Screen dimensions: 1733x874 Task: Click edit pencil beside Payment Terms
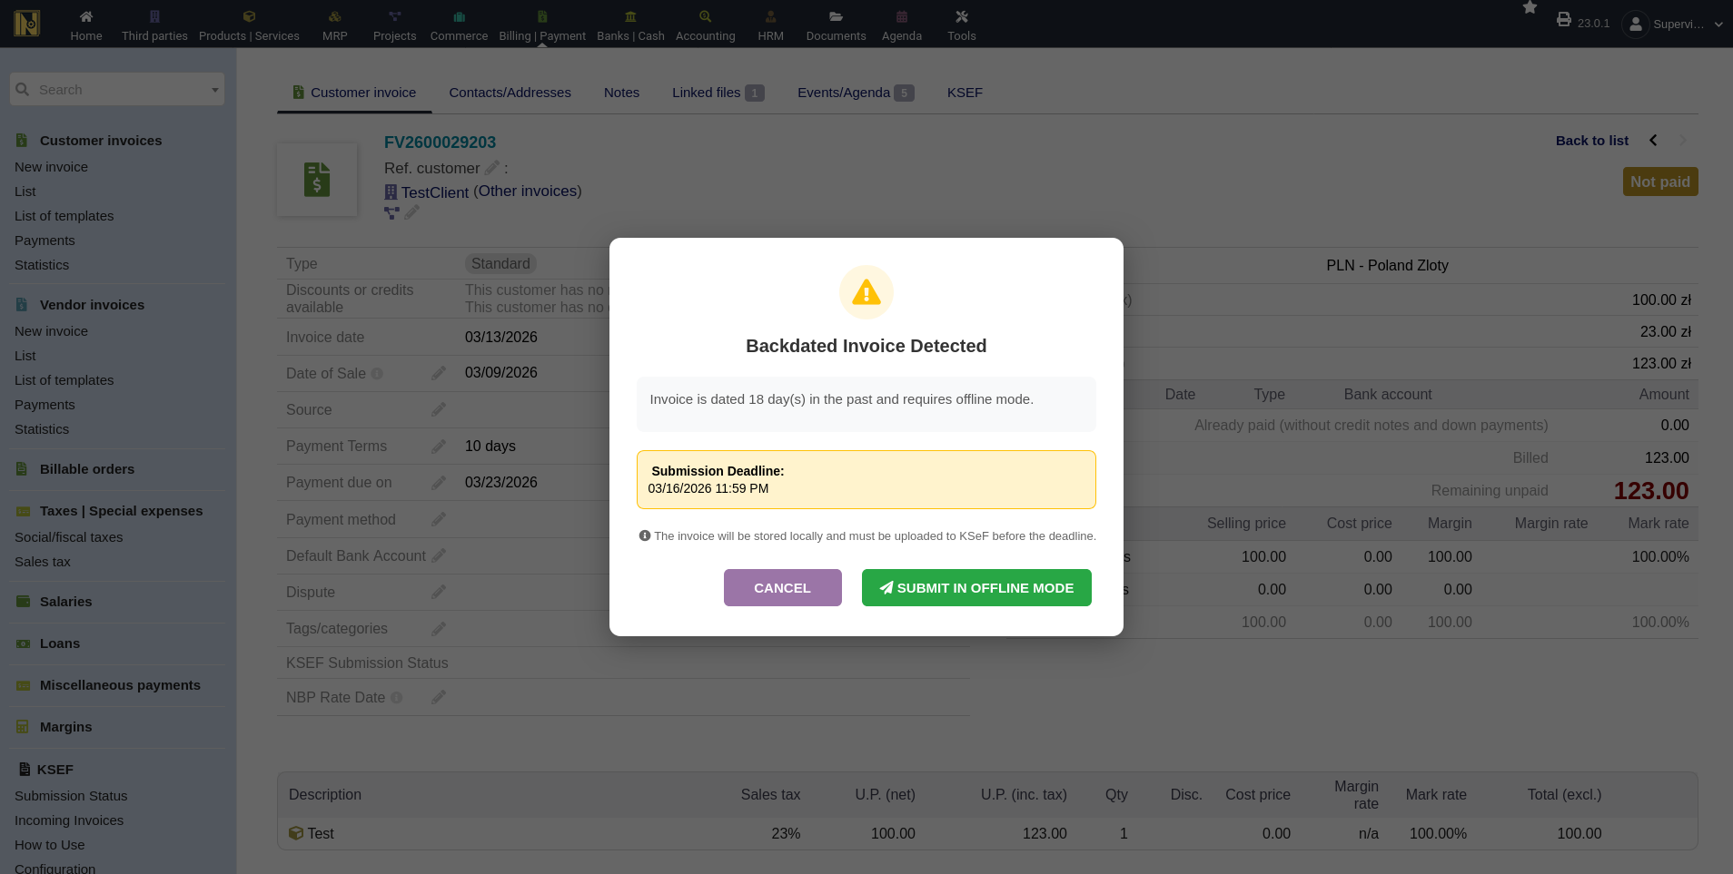coord(439,447)
